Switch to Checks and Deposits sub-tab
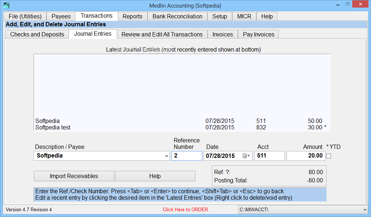 (37, 34)
